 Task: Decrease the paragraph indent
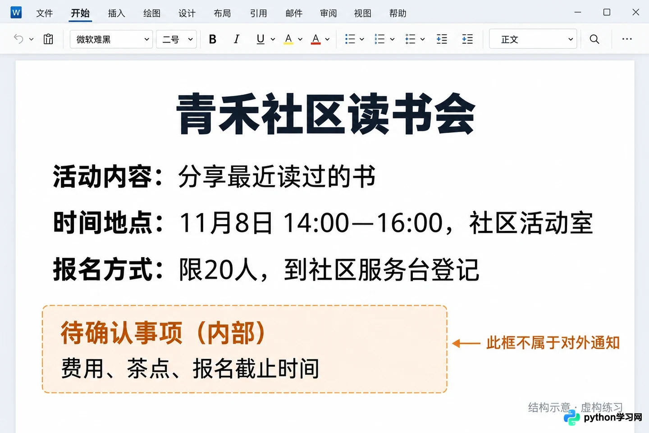point(442,39)
